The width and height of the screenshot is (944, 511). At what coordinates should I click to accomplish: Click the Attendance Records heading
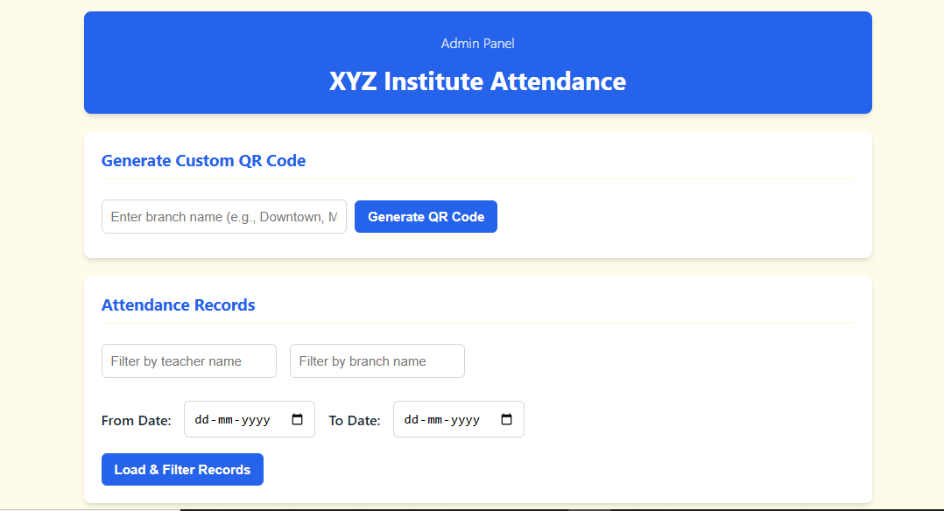[179, 305]
